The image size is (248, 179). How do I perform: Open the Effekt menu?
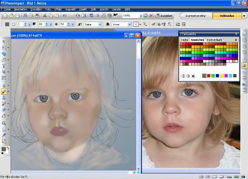pyautogui.click(x=58, y=8)
